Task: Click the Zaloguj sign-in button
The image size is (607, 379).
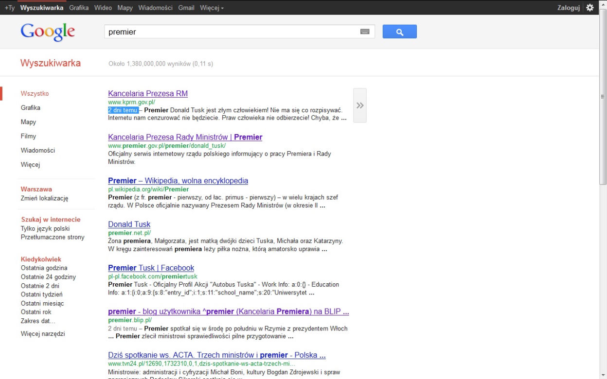Action: click(x=568, y=8)
